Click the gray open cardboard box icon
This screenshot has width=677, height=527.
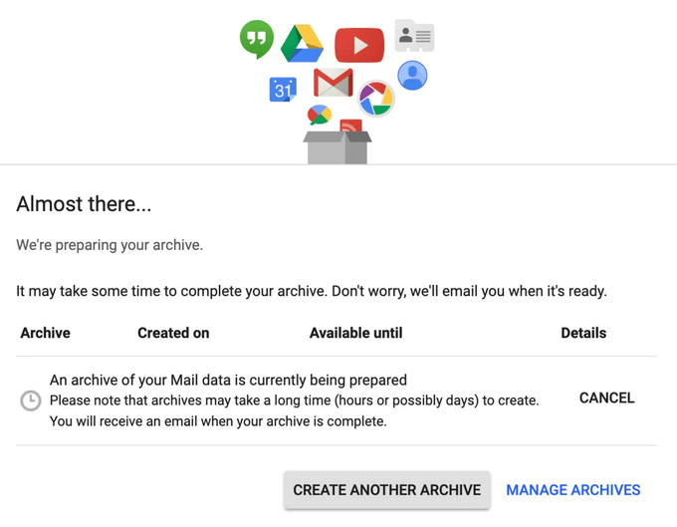(338, 148)
